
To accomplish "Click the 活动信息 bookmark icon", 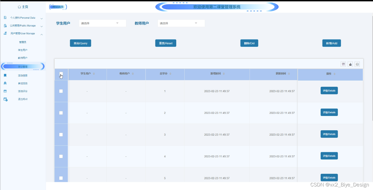I will click(5, 75).
